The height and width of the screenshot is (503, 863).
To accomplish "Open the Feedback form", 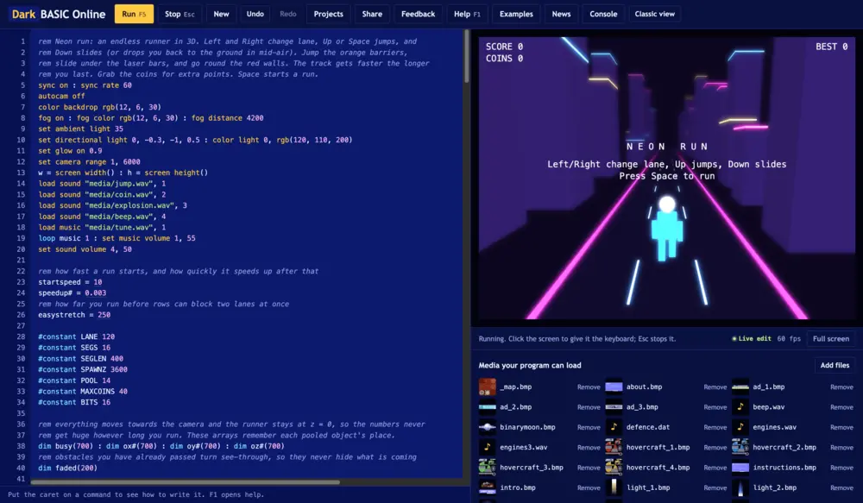I will pyautogui.click(x=419, y=14).
